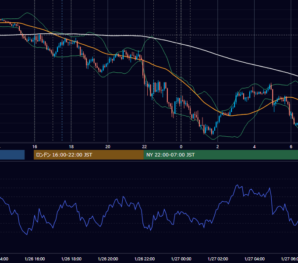The width and height of the screenshot is (298, 263).
Task: Click the 1/27 02:00 date label
Action: [218, 259]
